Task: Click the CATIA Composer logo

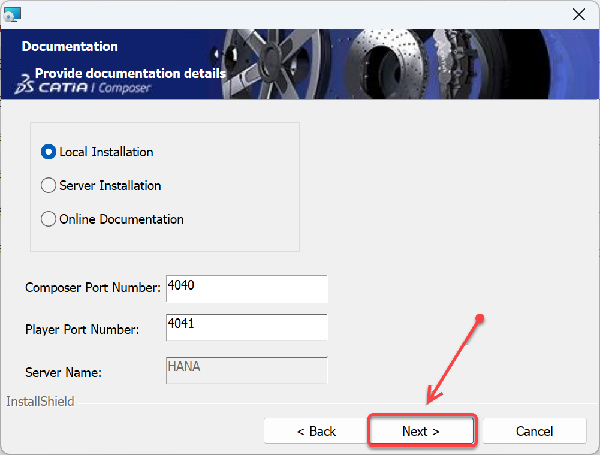Action: pyautogui.click(x=84, y=87)
